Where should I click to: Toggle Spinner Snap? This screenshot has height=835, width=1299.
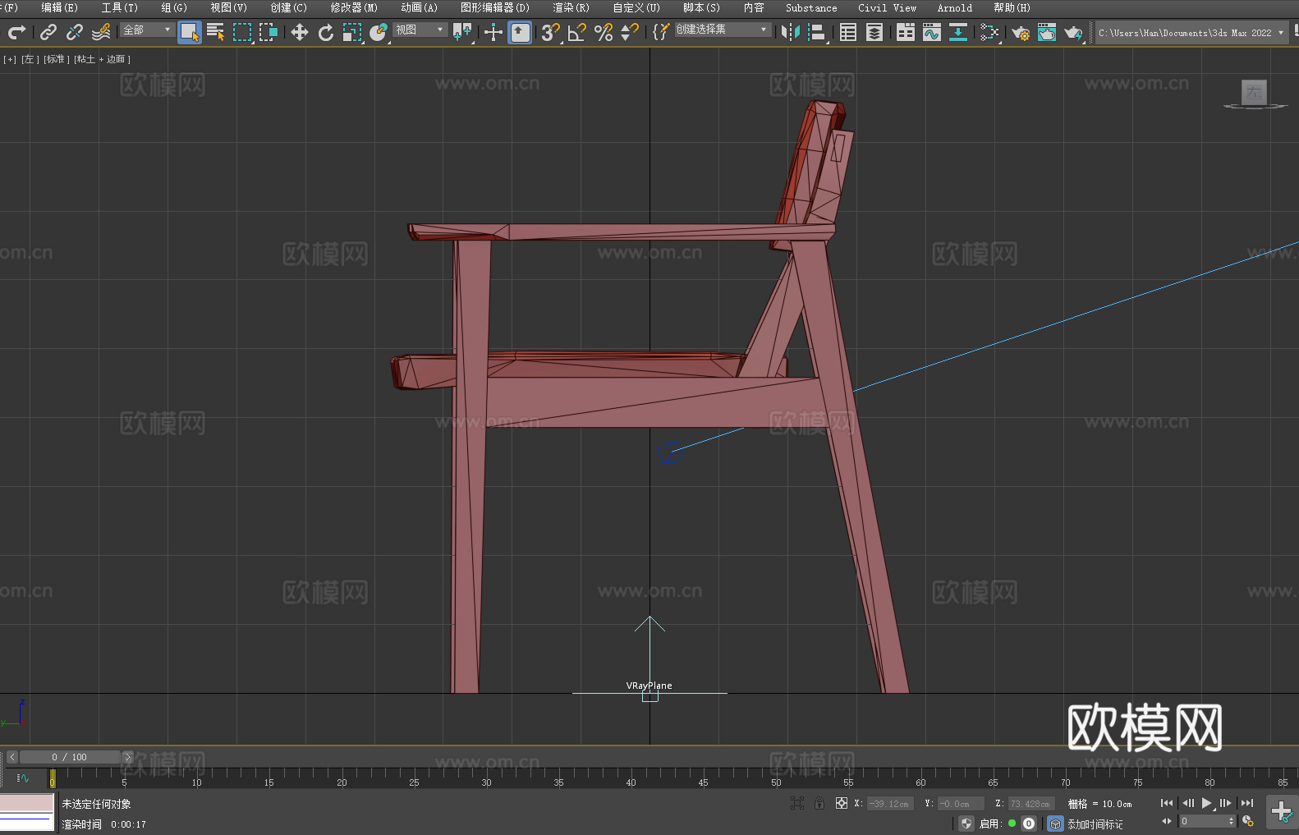[630, 32]
